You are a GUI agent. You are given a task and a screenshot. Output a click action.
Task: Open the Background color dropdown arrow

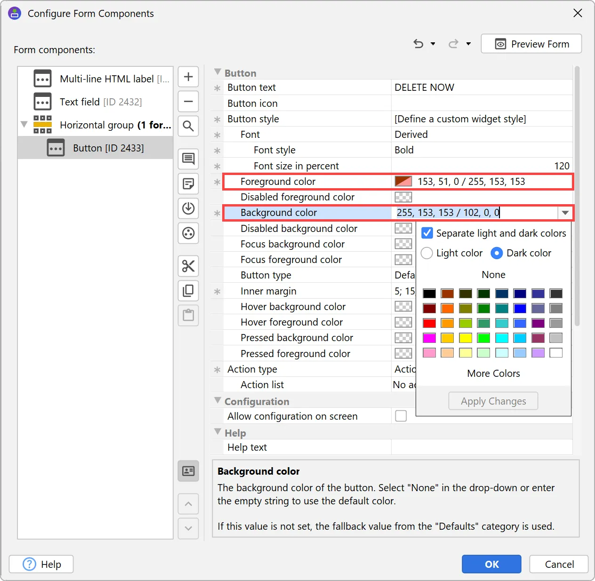click(565, 213)
